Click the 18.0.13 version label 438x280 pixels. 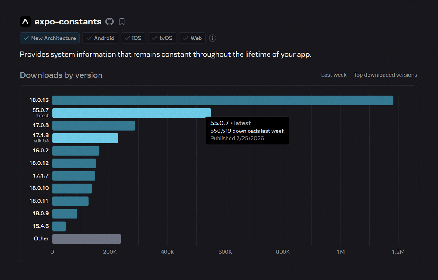pyautogui.click(x=39, y=100)
